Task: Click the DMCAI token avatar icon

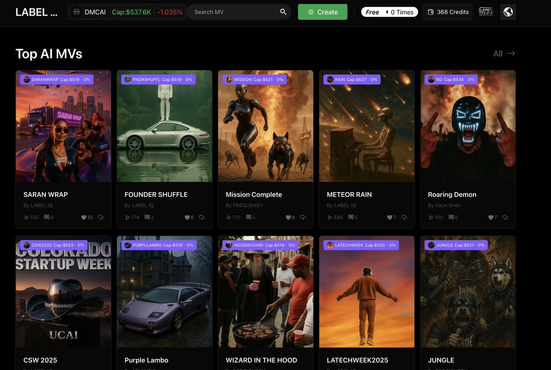Action: (x=77, y=12)
